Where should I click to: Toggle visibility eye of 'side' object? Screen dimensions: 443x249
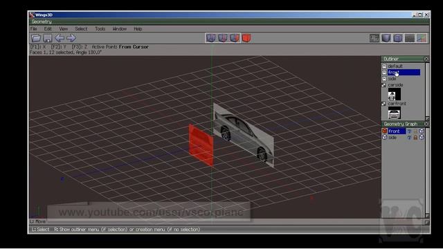409,138
